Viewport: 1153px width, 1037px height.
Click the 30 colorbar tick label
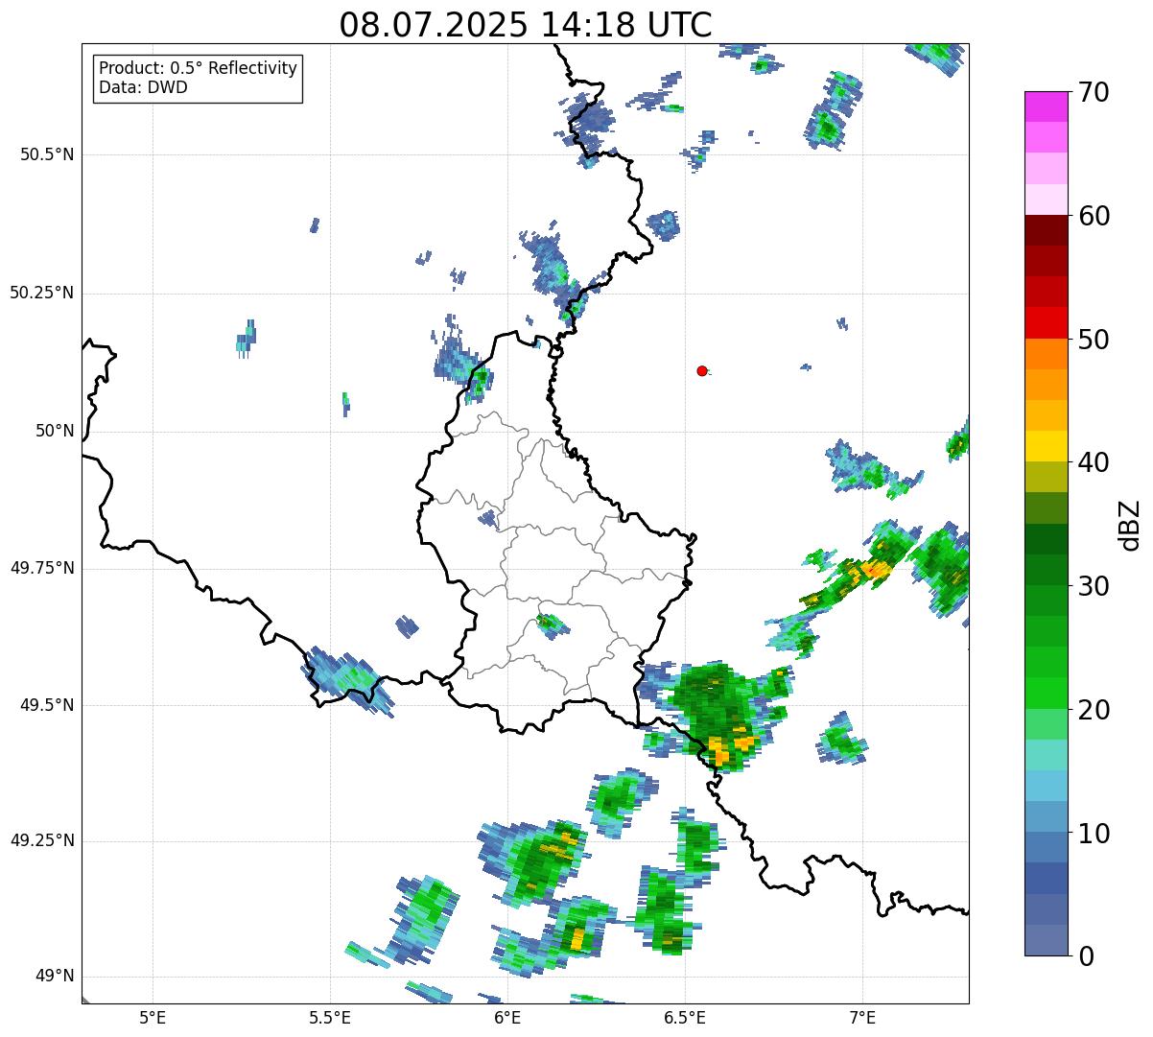[x=1094, y=586]
